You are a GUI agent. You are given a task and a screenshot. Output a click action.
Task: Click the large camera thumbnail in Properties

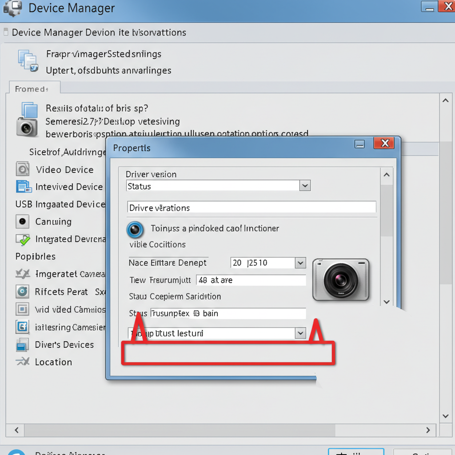click(341, 280)
